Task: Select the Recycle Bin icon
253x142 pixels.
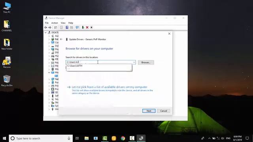Action: 7,81
